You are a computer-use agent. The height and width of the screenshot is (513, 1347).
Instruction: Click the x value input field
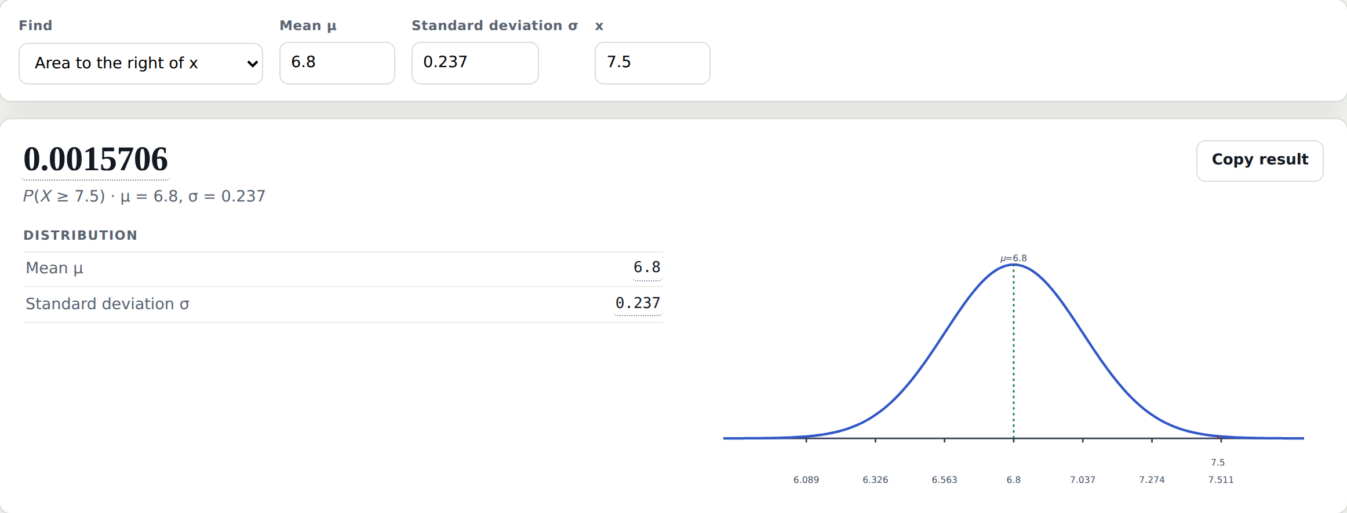tap(653, 63)
